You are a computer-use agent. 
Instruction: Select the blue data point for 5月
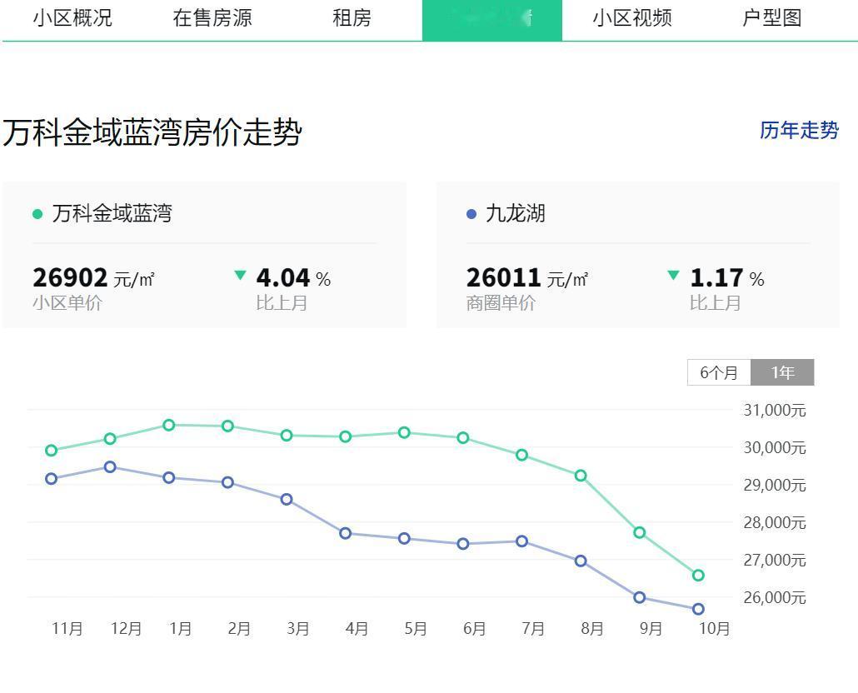click(404, 539)
